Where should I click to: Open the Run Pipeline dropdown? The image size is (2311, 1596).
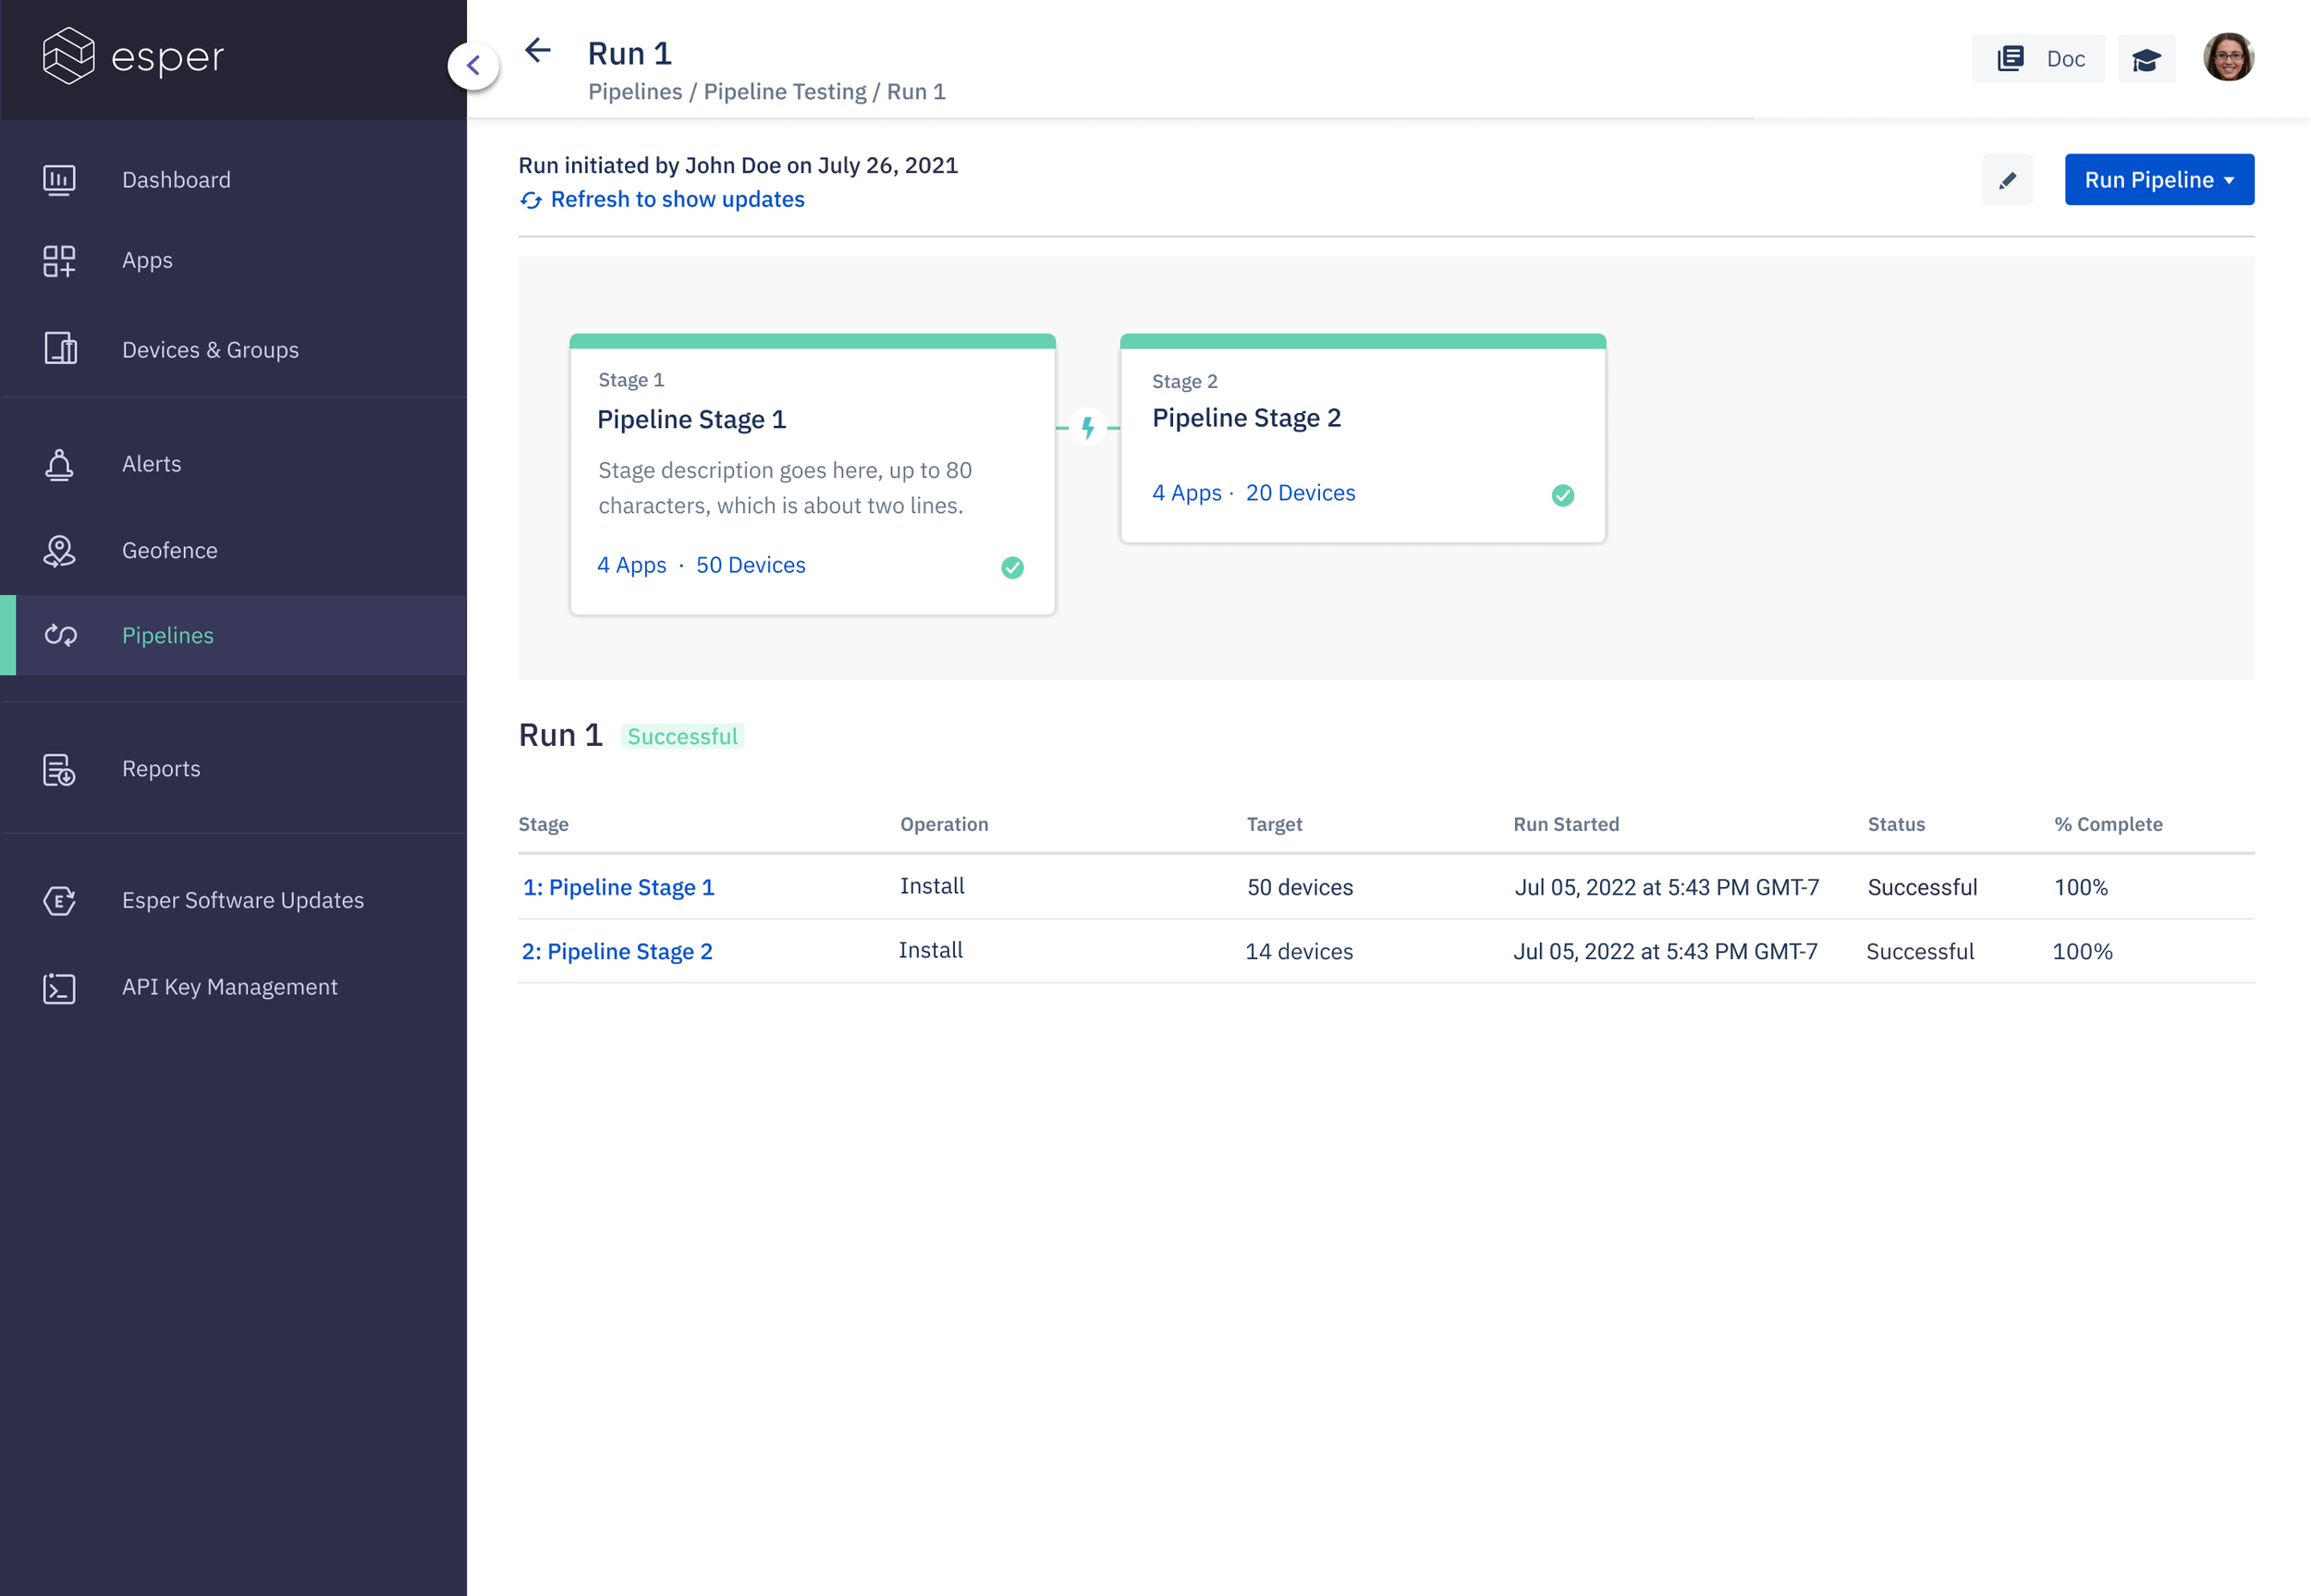[x=2158, y=180]
